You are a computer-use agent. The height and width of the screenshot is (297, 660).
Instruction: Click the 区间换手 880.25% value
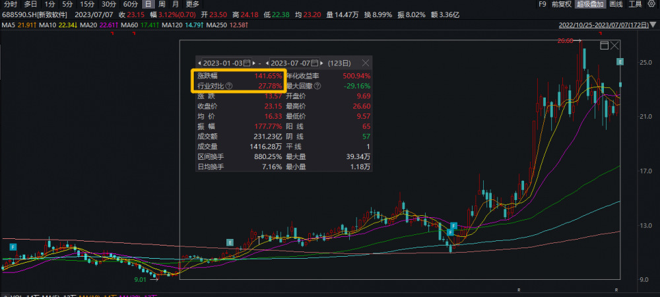coord(268,156)
